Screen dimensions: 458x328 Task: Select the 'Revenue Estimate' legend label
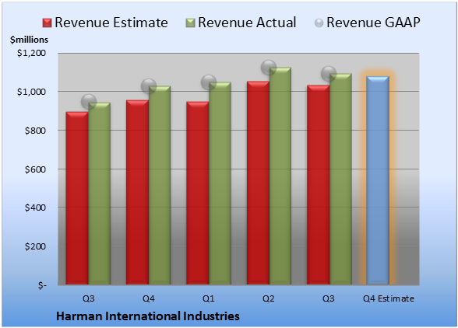111,23
